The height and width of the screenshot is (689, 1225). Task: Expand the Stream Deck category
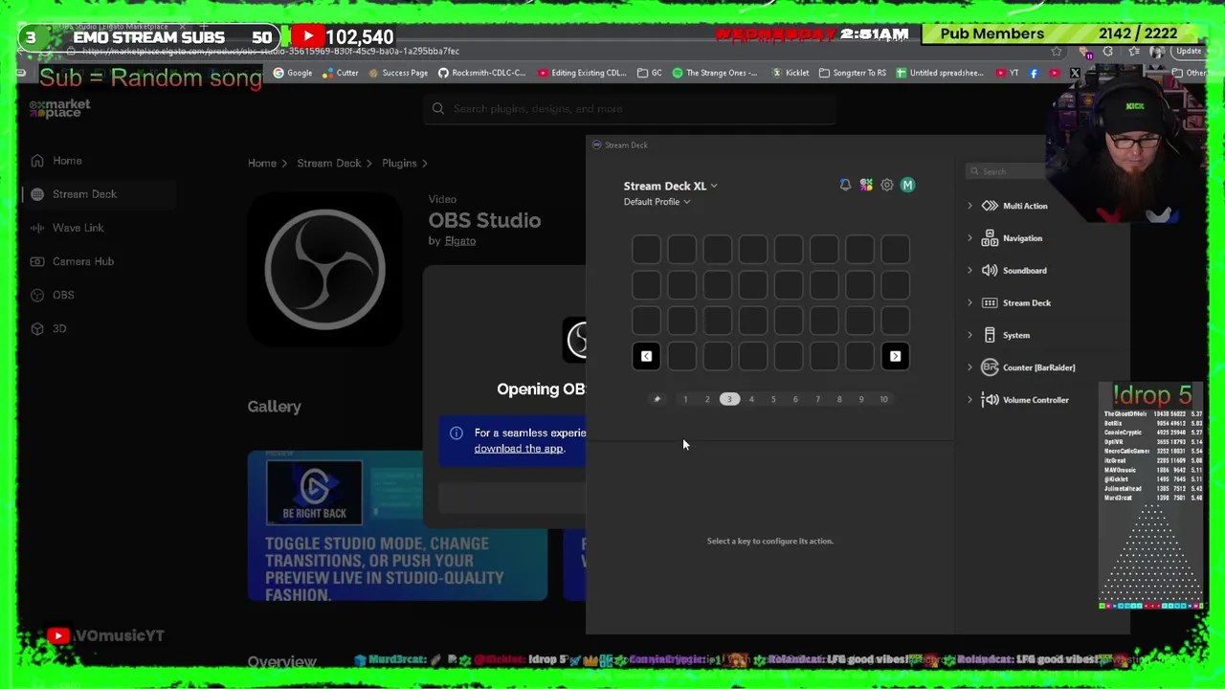point(969,303)
